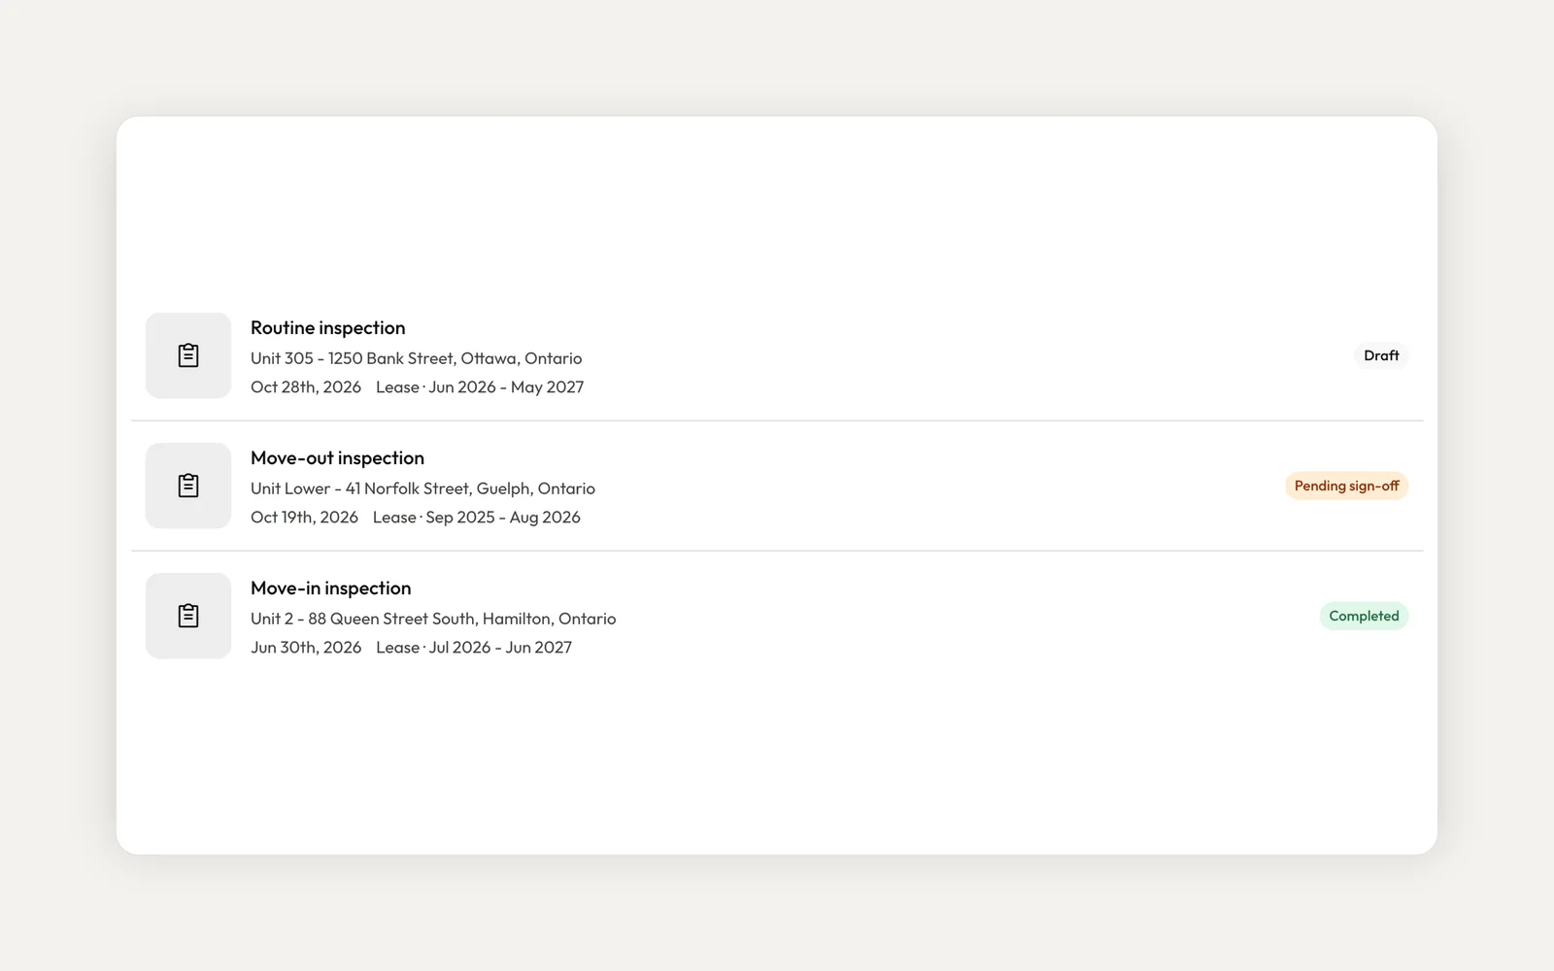Click the Jul 2026 - Jun 2027 lease term
This screenshot has height=971, width=1554.
pos(500,648)
